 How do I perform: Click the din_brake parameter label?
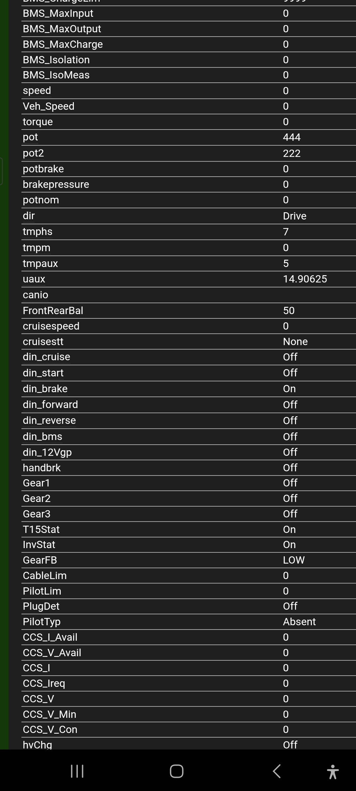pos(45,389)
